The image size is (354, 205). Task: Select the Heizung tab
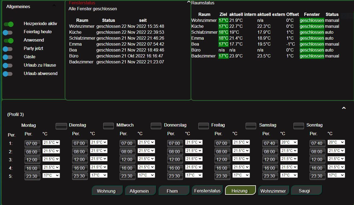point(240,190)
